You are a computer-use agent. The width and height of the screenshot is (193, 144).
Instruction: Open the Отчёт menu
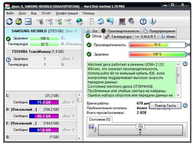46,13
